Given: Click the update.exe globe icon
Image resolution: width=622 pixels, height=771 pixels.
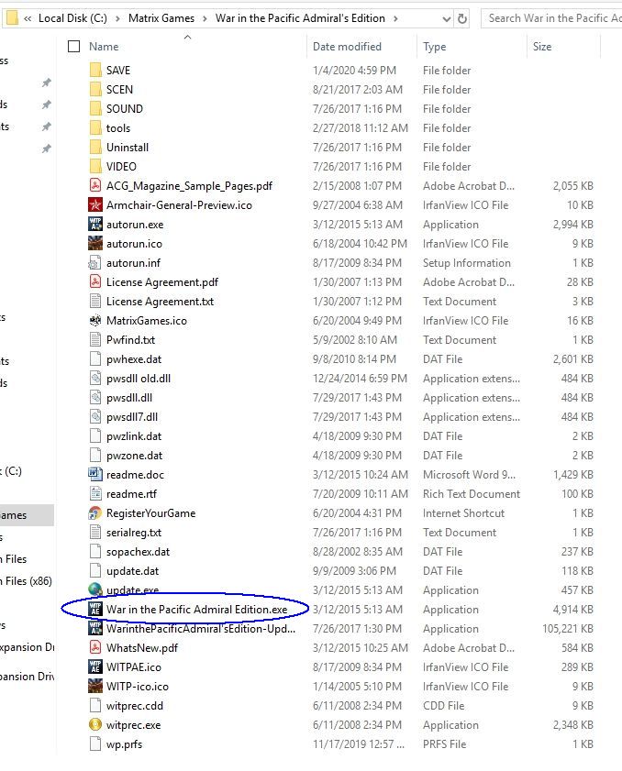Looking at the screenshot, I should (x=95, y=589).
